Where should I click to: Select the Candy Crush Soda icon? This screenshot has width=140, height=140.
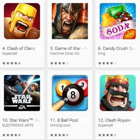(x=118, y=21)
